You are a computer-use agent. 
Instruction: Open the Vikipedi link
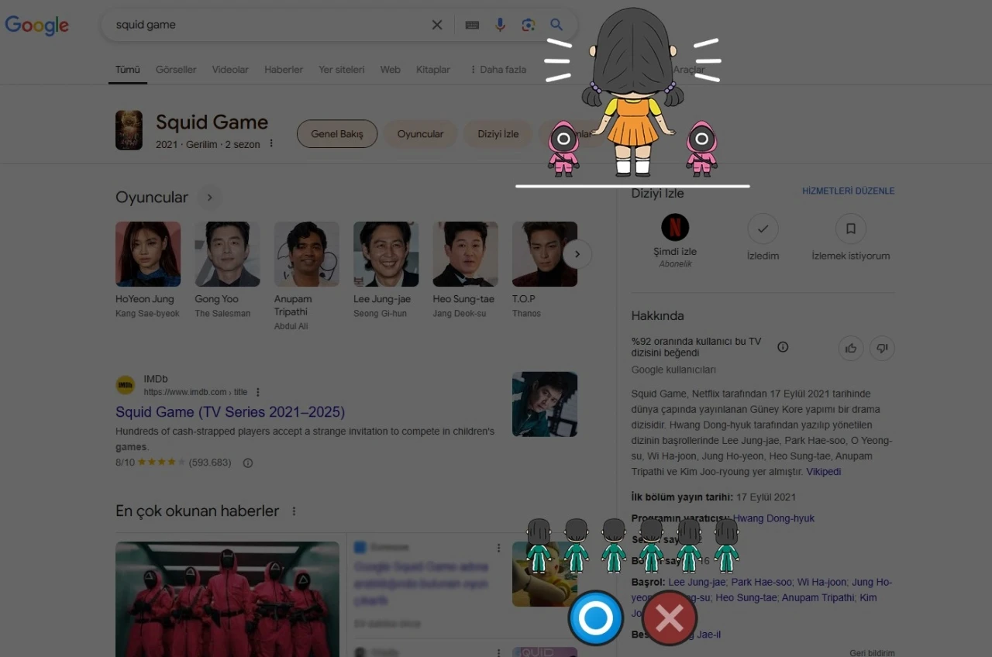823,471
